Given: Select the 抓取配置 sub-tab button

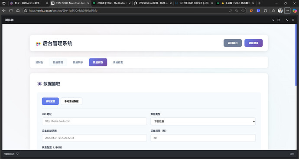Looking at the screenshot, I should coord(50,101).
